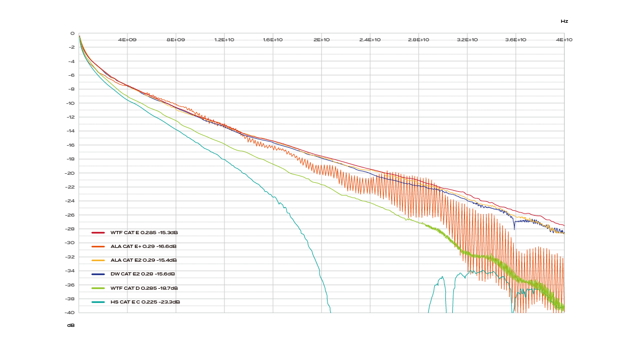This screenshot has height=347, width=637.
Task: Select the 'ALA CAT E+ 0.29 -16.6dB' legend text
Action: [x=143, y=246]
